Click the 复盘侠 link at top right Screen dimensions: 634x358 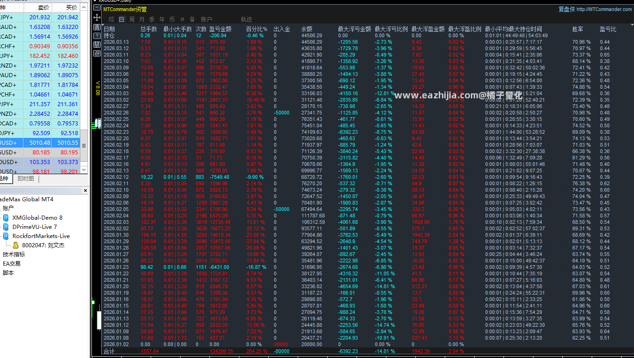566,9
